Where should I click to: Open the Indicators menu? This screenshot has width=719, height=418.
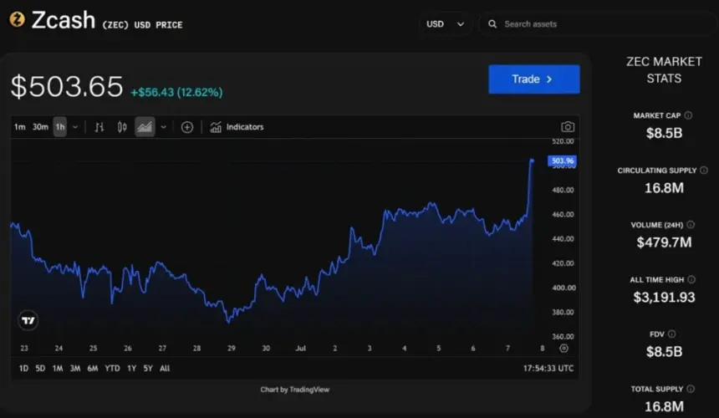coord(237,127)
